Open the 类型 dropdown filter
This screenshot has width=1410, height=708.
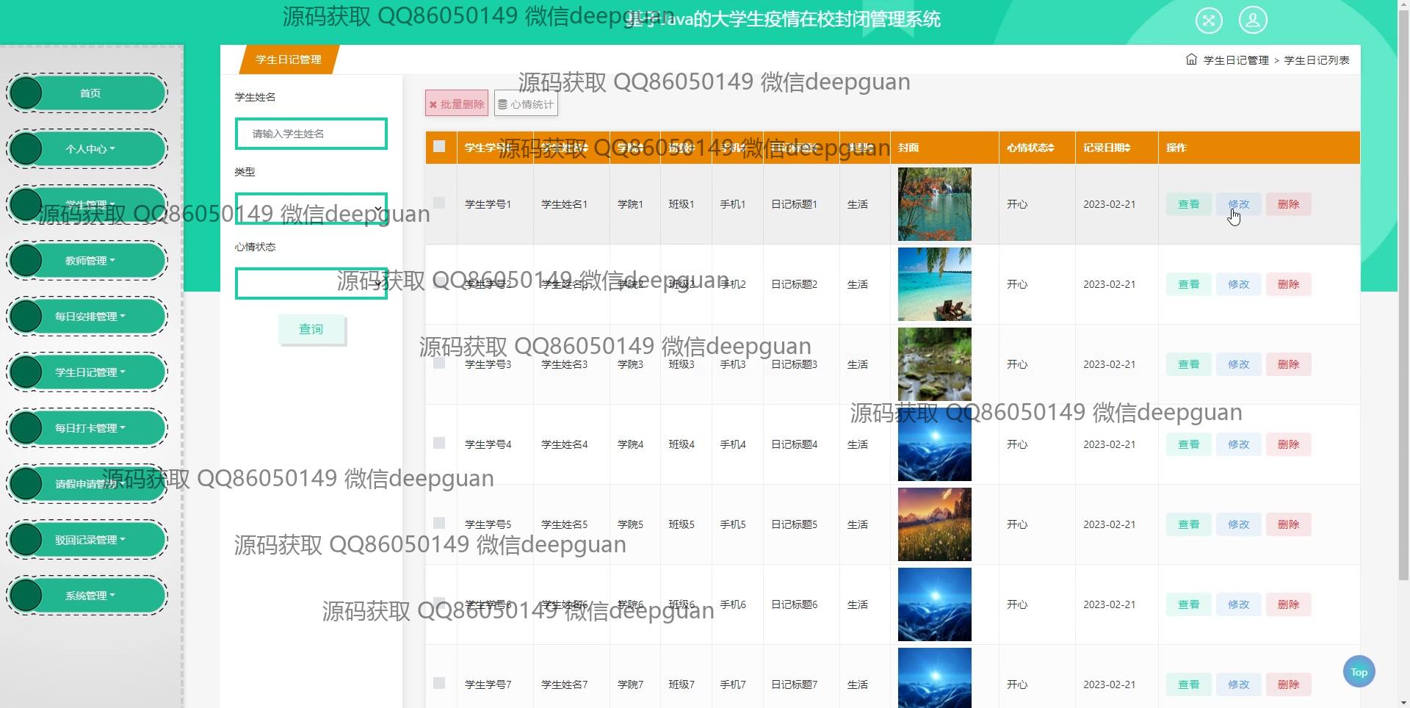pyautogui.click(x=311, y=209)
